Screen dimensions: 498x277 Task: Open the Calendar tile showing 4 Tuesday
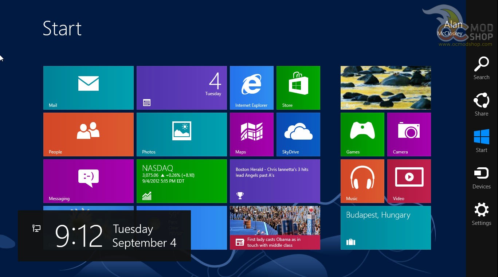tap(182, 88)
